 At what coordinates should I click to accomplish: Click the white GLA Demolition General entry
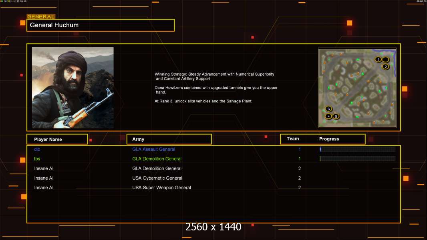pos(157,168)
